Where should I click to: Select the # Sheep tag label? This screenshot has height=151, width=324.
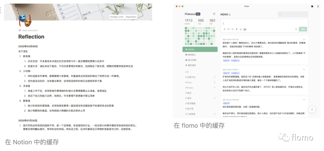click(189, 88)
